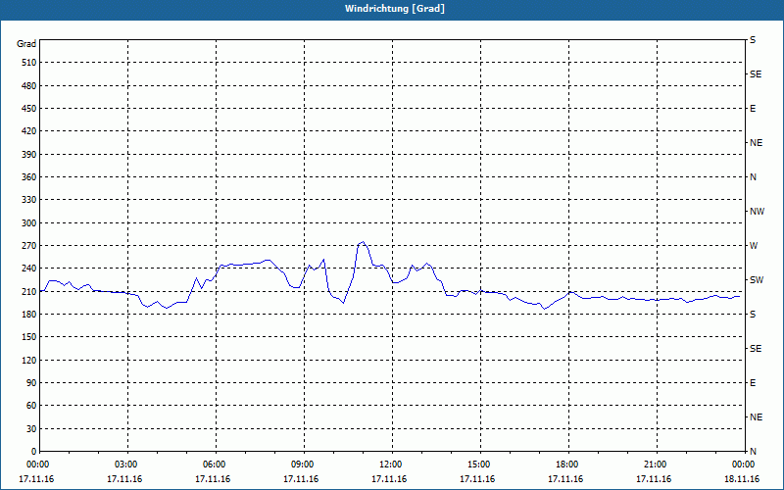The image size is (784, 490).
Task: Select the "S" compass label level with 180
Action: click(753, 315)
